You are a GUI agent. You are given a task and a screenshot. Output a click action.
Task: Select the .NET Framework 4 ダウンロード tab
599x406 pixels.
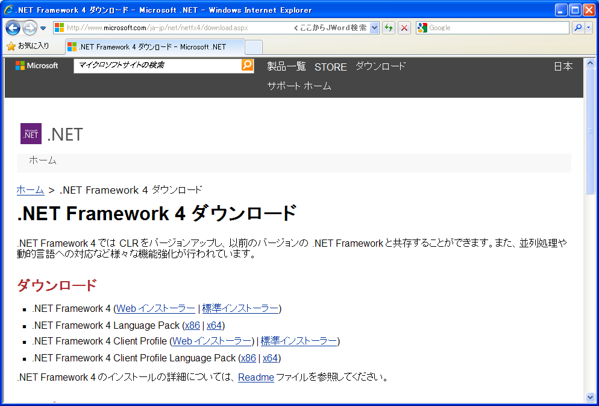tap(155, 47)
